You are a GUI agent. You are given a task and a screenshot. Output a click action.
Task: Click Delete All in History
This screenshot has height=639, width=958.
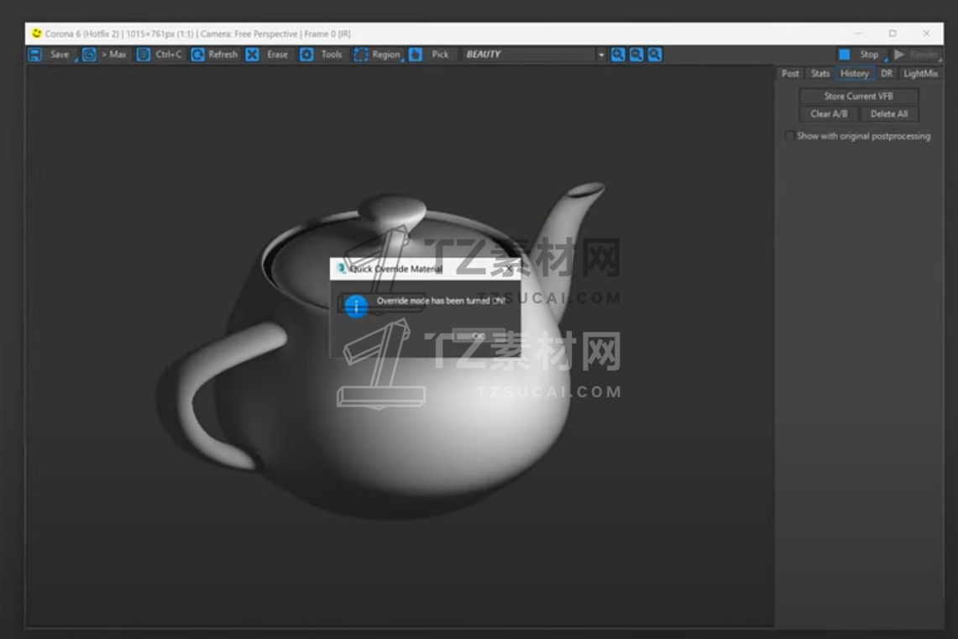[888, 114]
